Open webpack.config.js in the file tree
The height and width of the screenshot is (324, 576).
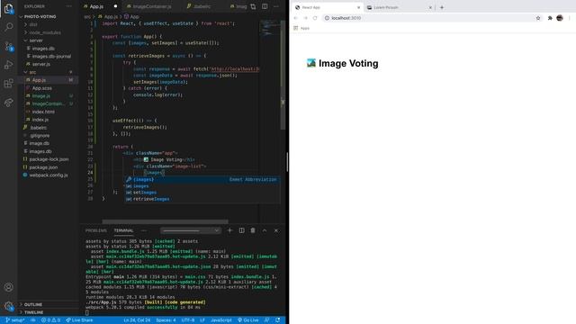(49, 175)
